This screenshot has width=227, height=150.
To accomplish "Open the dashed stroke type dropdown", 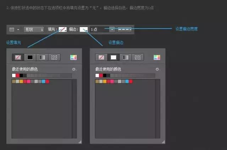I will point(124,29).
